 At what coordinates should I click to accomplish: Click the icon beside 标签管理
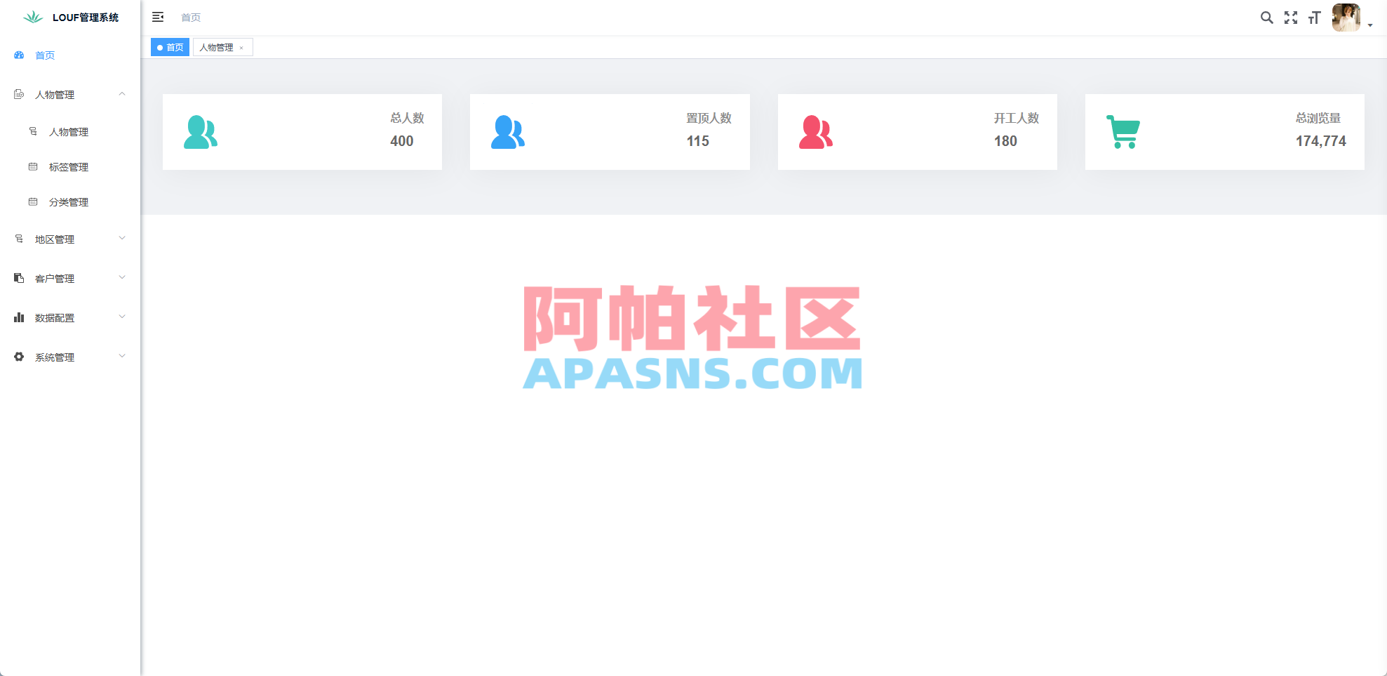[x=33, y=166]
